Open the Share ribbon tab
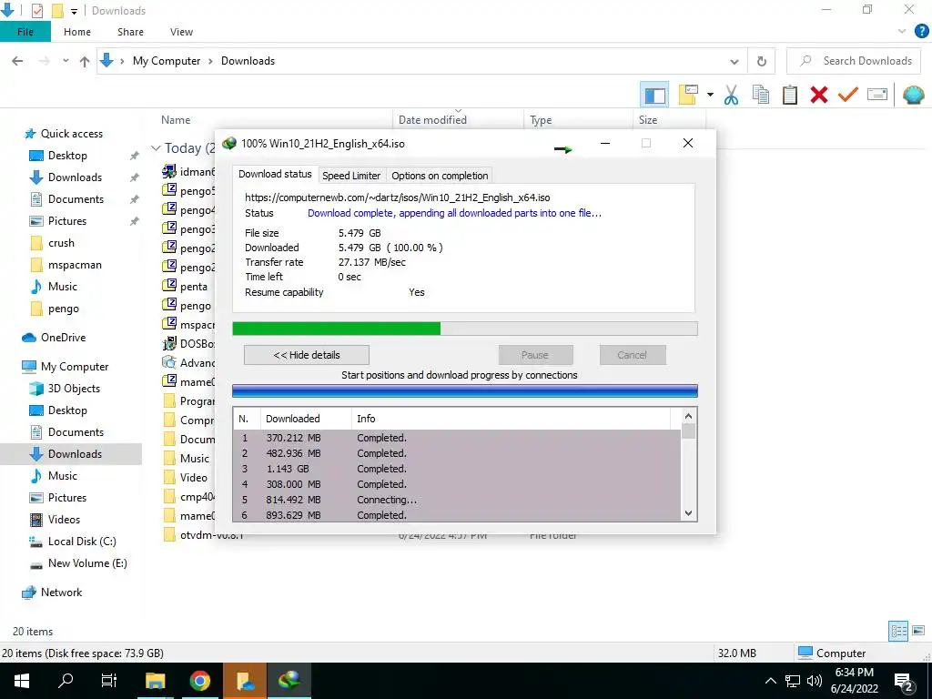Screen dimensions: 932x699 [130, 32]
